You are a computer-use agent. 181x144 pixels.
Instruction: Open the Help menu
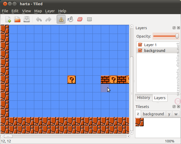(62, 11)
